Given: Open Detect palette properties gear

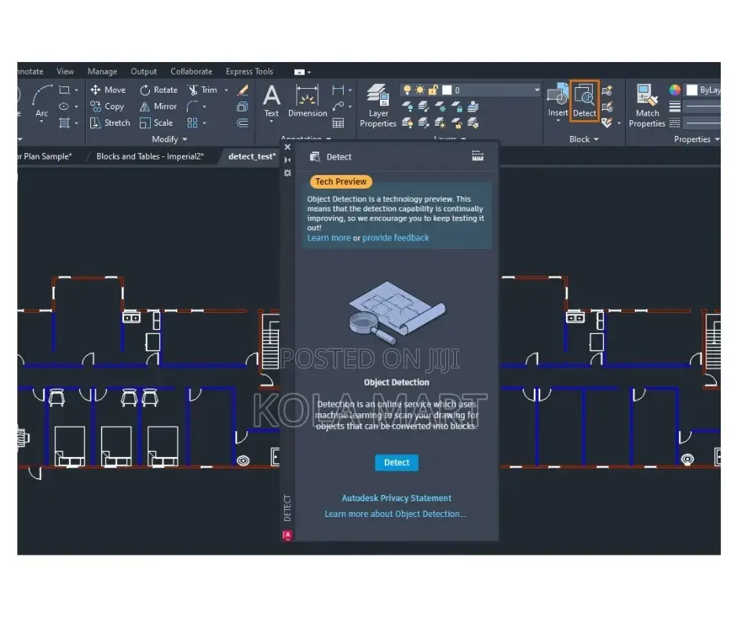Looking at the screenshot, I should pyautogui.click(x=287, y=174).
